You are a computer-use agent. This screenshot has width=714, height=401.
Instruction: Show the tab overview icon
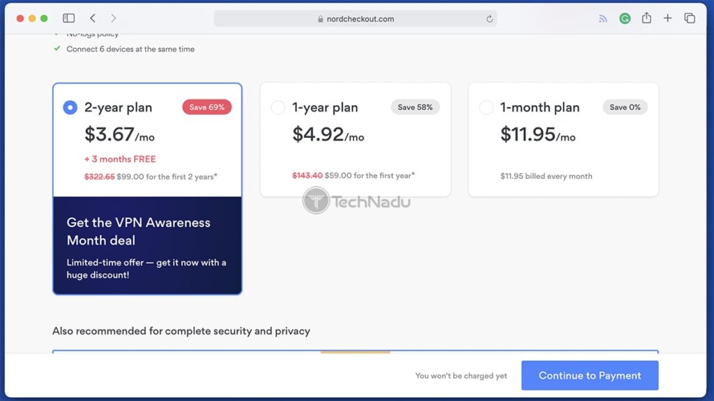(690, 18)
